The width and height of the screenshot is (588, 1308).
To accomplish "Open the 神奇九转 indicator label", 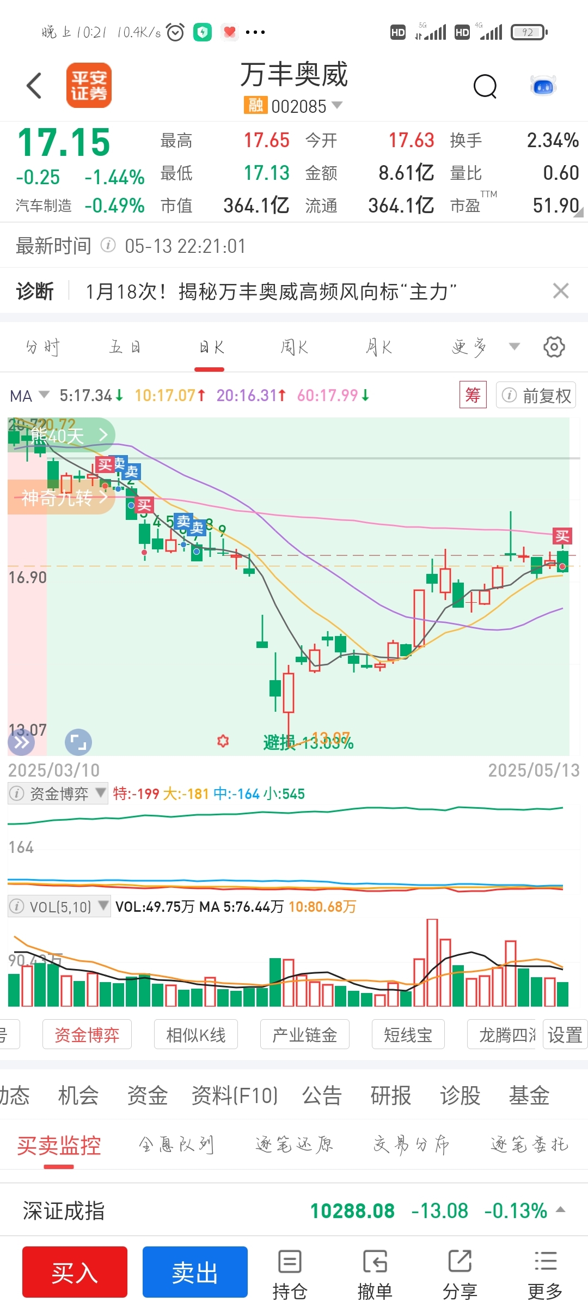I will click(61, 497).
